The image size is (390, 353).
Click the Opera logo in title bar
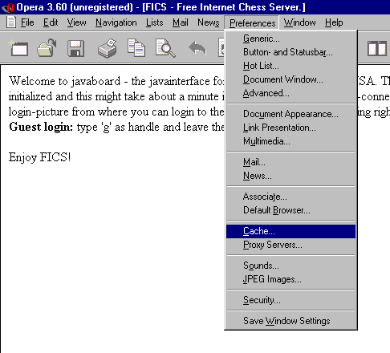click(8, 7)
